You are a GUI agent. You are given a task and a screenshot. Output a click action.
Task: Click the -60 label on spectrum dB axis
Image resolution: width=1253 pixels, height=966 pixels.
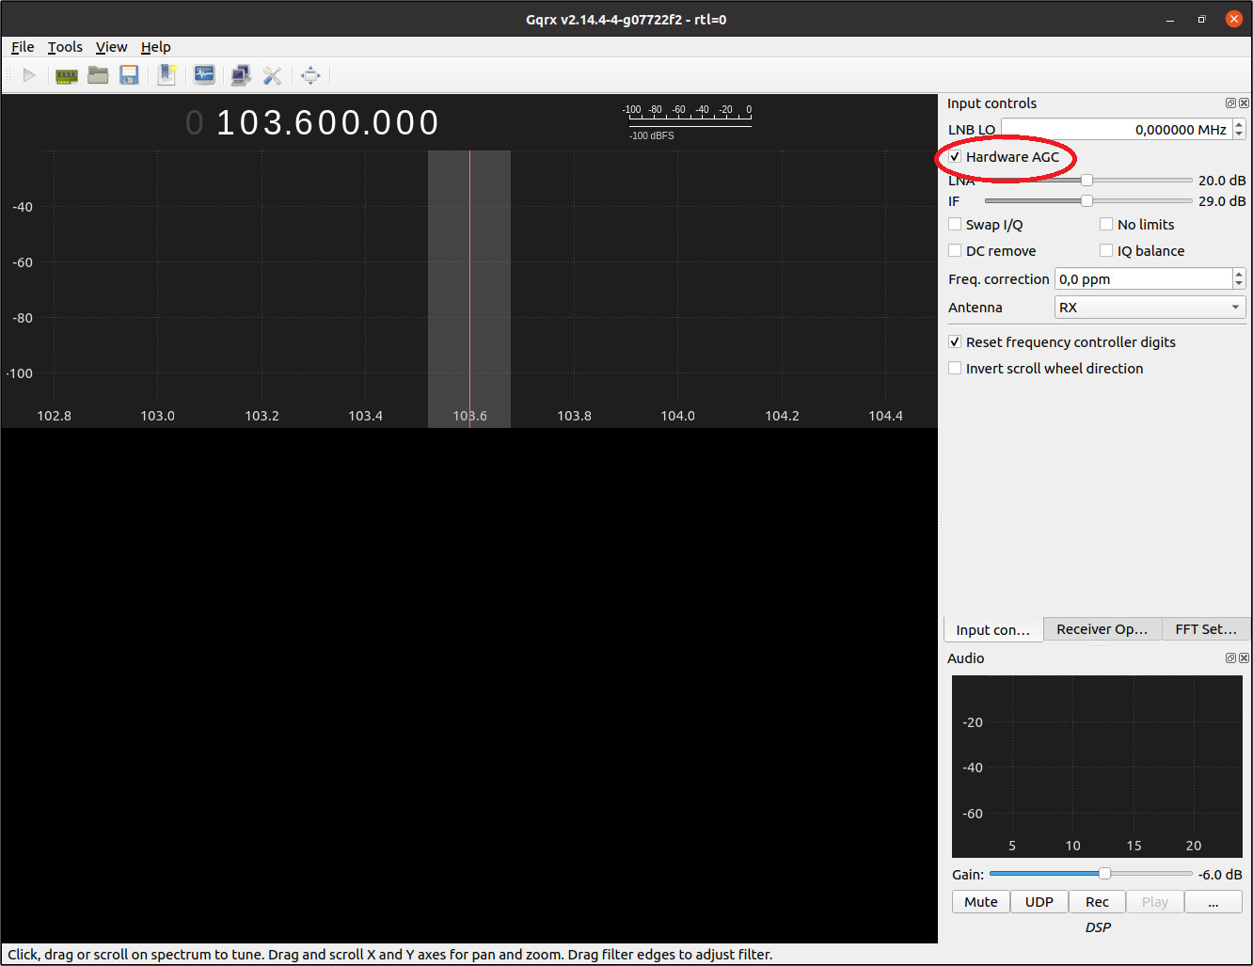[23, 262]
